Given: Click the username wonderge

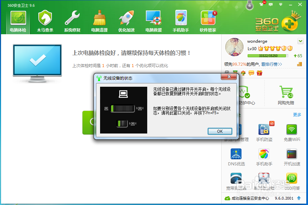Looking at the screenshot, I should point(257,41).
